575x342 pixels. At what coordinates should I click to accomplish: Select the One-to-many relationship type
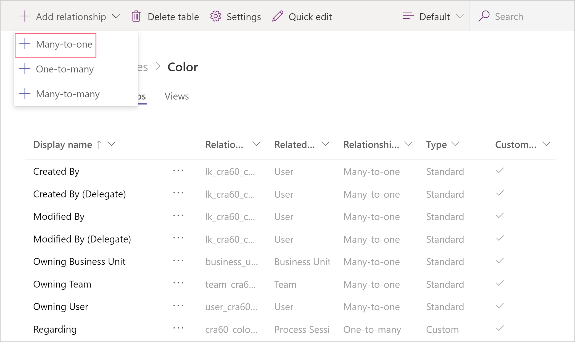pos(65,69)
